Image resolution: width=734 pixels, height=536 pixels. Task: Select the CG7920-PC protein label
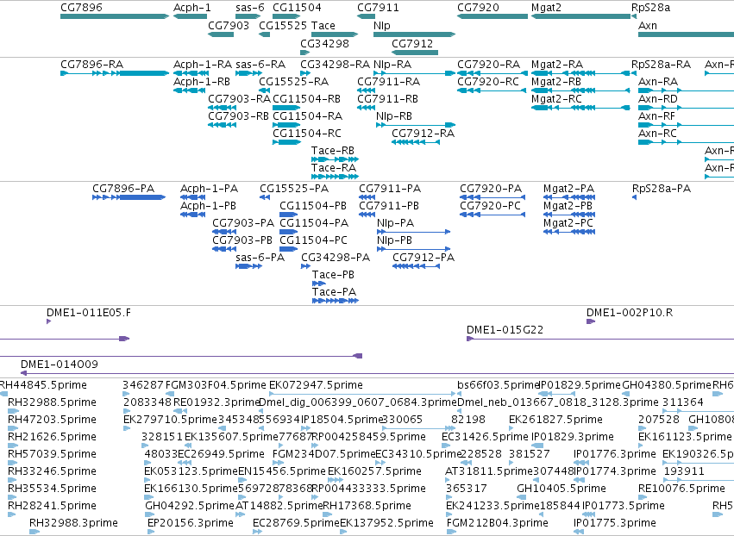point(490,206)
